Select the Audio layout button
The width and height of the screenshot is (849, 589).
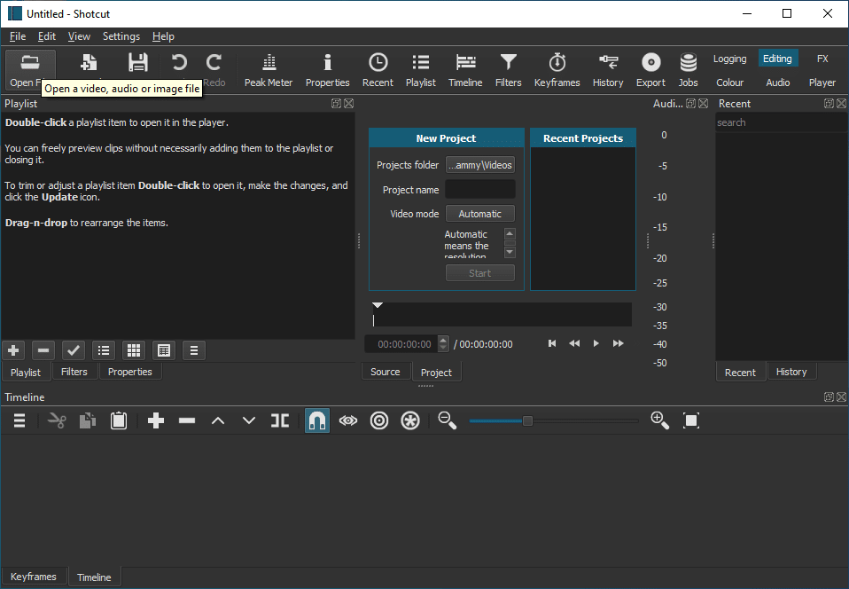pyautogui.click(x=777, y=82)
